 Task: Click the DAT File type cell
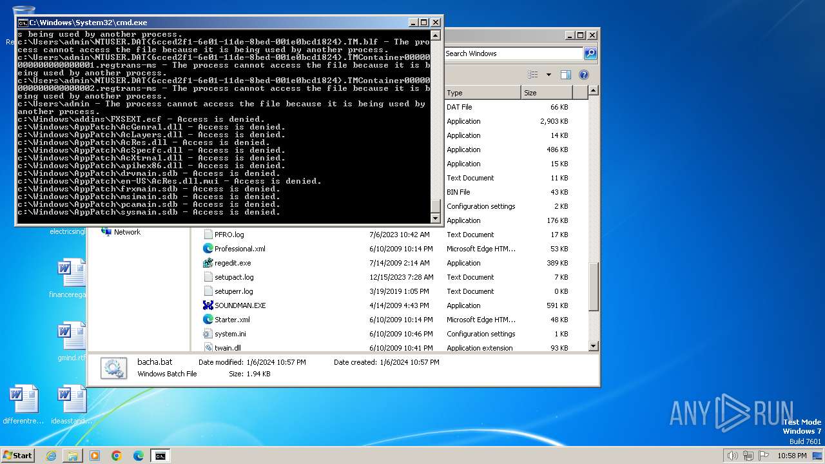coord(460,107)
